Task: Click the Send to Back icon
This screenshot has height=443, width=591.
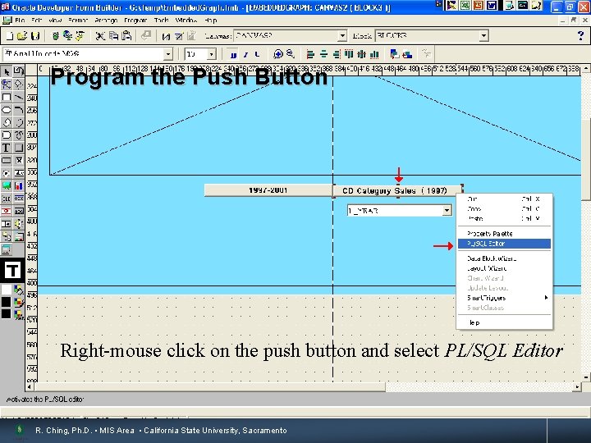Action: point(407,55)
